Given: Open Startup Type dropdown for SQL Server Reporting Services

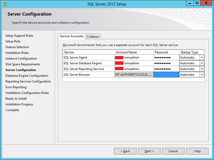Looking at the screenshot, I should 202,69.
